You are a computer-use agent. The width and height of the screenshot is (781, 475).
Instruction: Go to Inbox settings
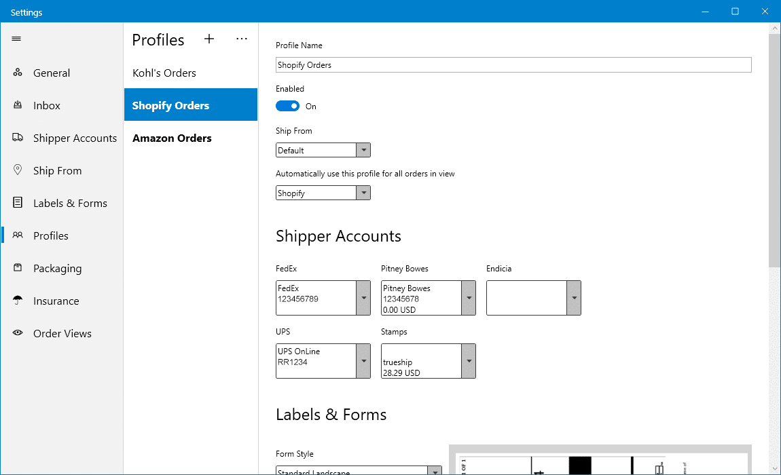(x=62, y=106)
